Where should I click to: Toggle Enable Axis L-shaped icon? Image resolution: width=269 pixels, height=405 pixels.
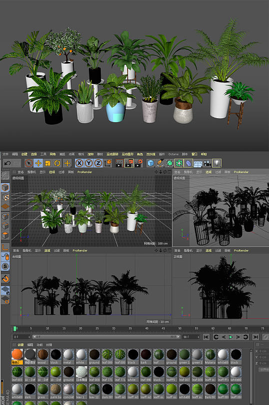(5, 247)
